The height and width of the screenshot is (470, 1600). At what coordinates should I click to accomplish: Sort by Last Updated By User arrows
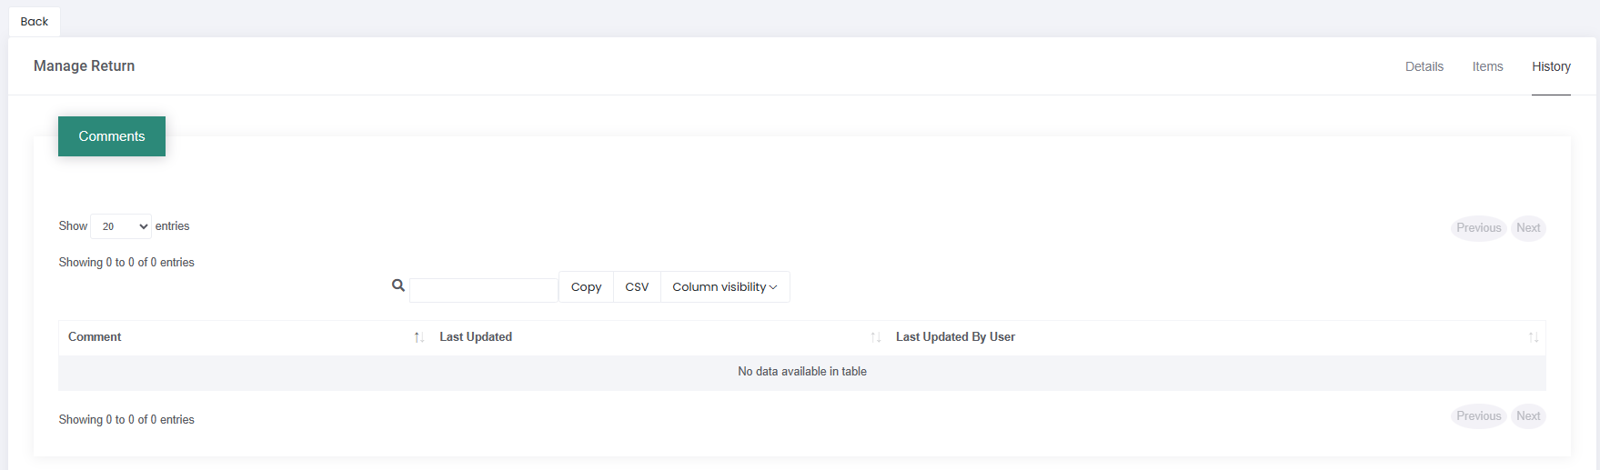click(1534, 337)
